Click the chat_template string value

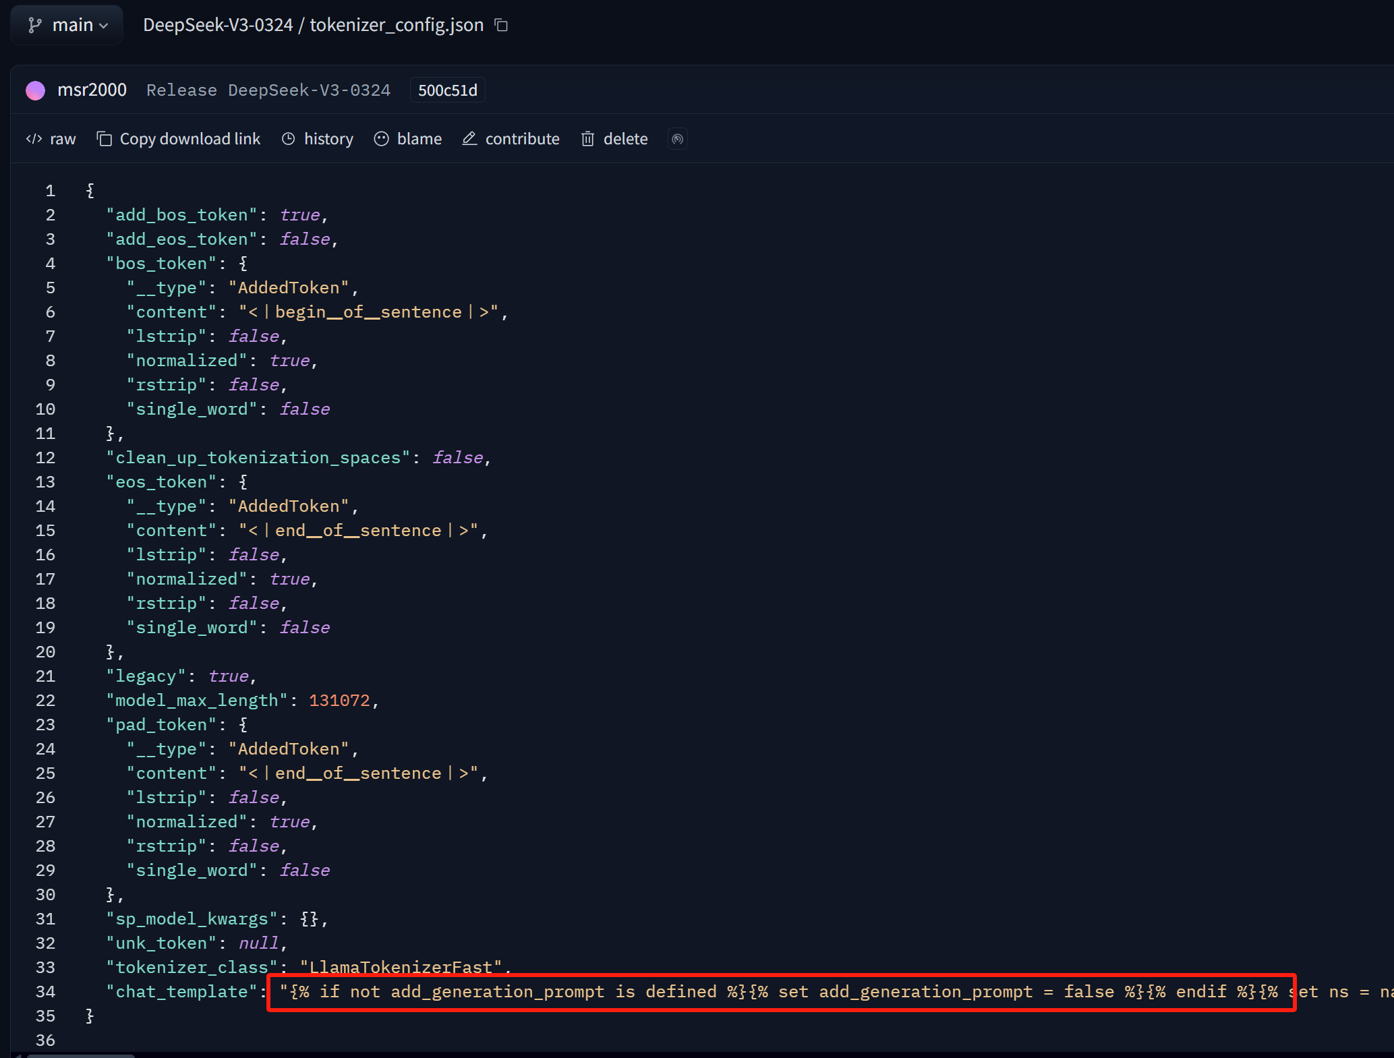(836, 992)
